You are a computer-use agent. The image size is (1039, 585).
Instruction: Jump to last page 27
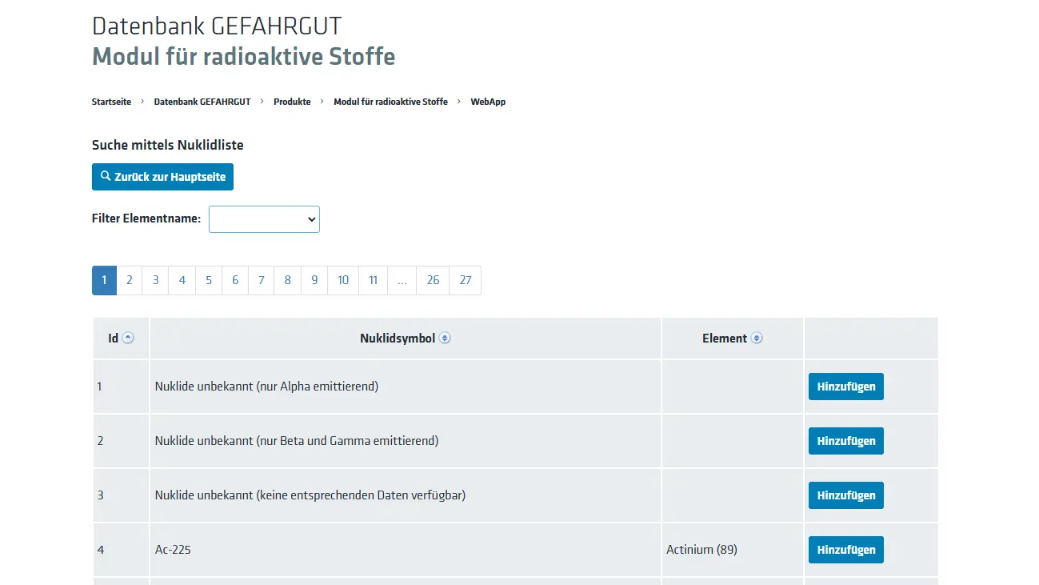point(466,280)
